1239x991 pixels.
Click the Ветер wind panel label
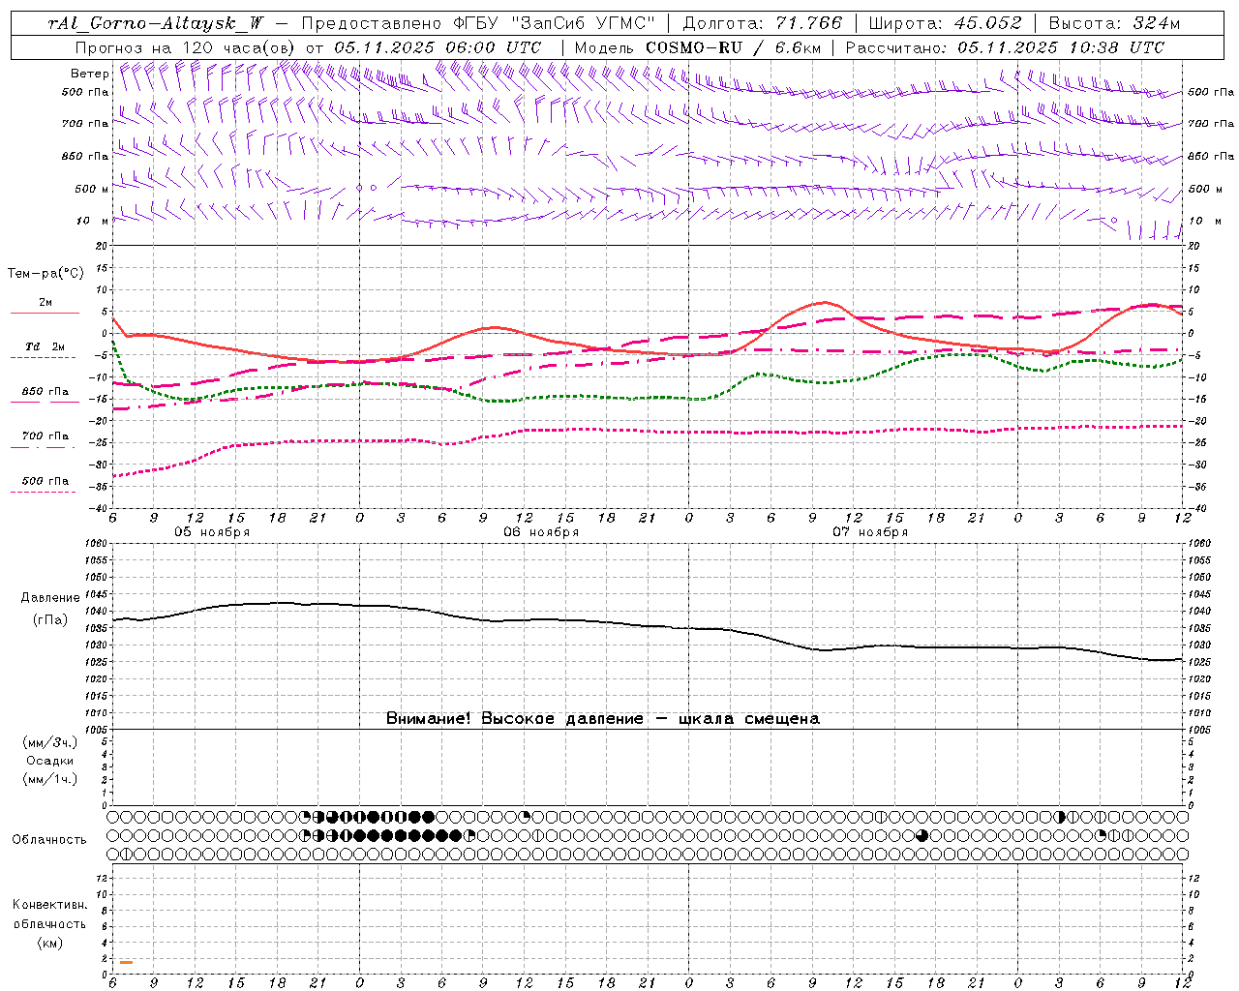pos(89,74)
